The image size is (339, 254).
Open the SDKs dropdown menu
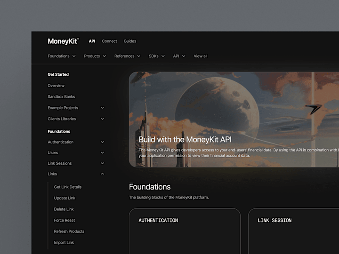157,56
